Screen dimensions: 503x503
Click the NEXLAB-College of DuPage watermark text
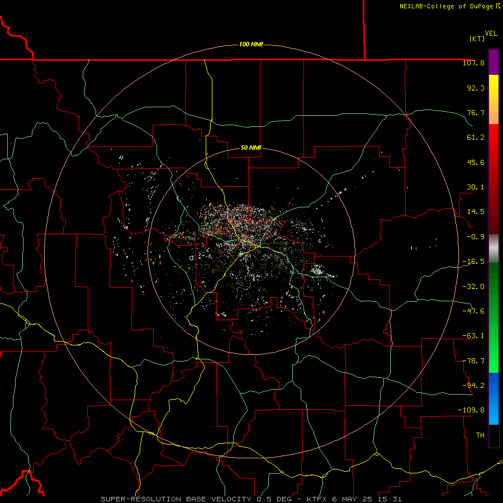point(449,6)
